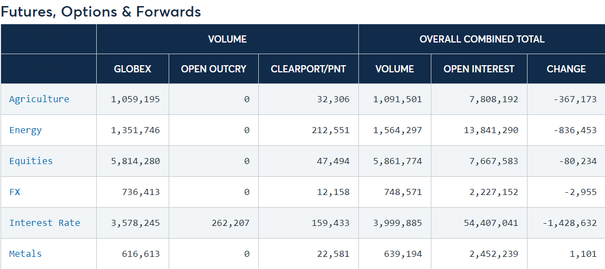Open the Metals link
This screenshot has height=269, width=605.
[x=25, y=254]
